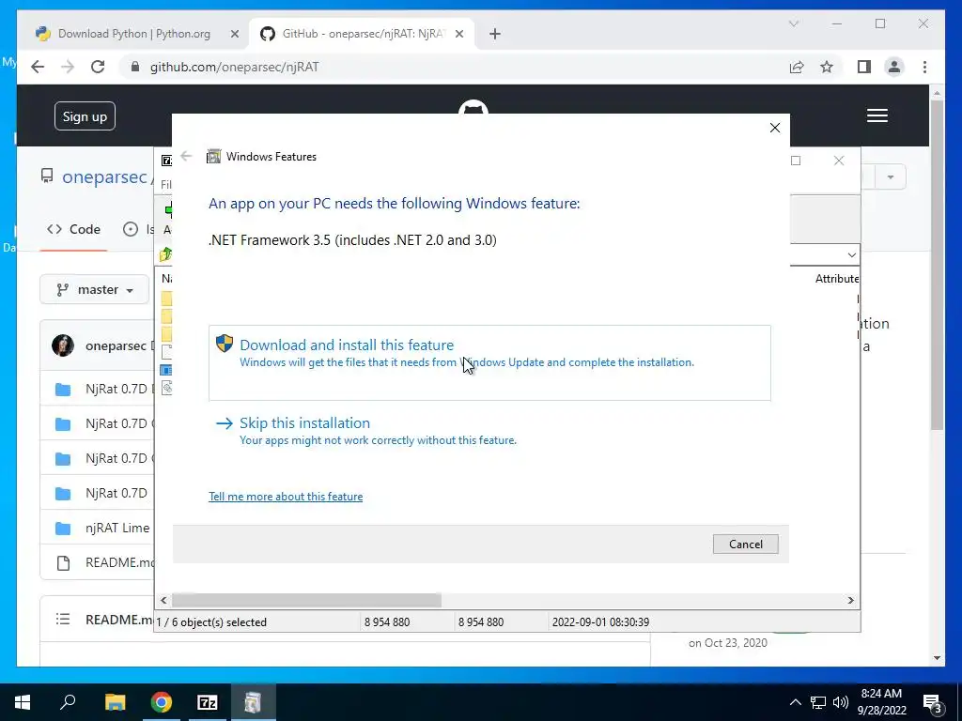Open the GitHub hamburger menu

coord(877,115)
